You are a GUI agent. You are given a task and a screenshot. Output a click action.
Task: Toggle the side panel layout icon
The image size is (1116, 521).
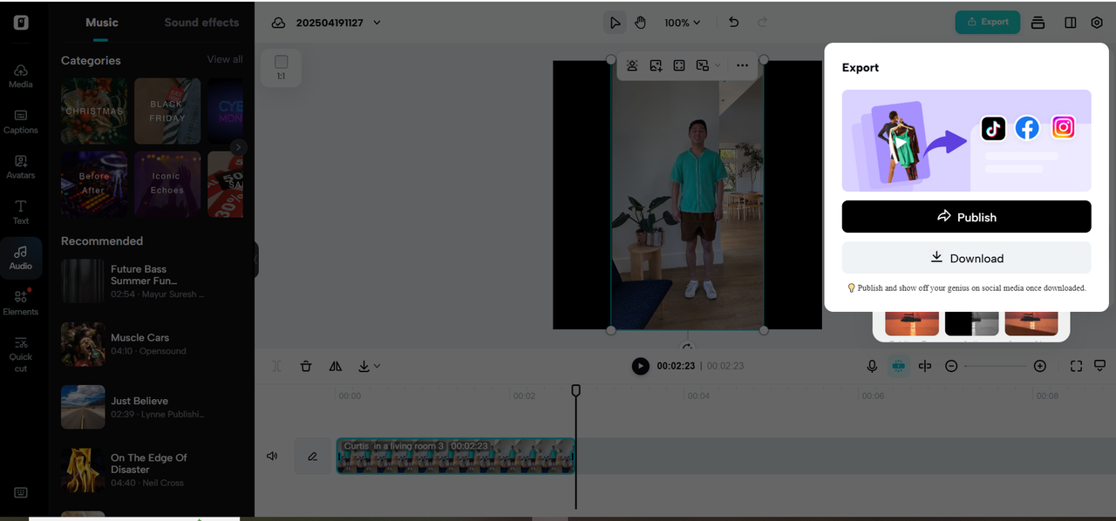pyautogui.click(x=1070, y=23)
